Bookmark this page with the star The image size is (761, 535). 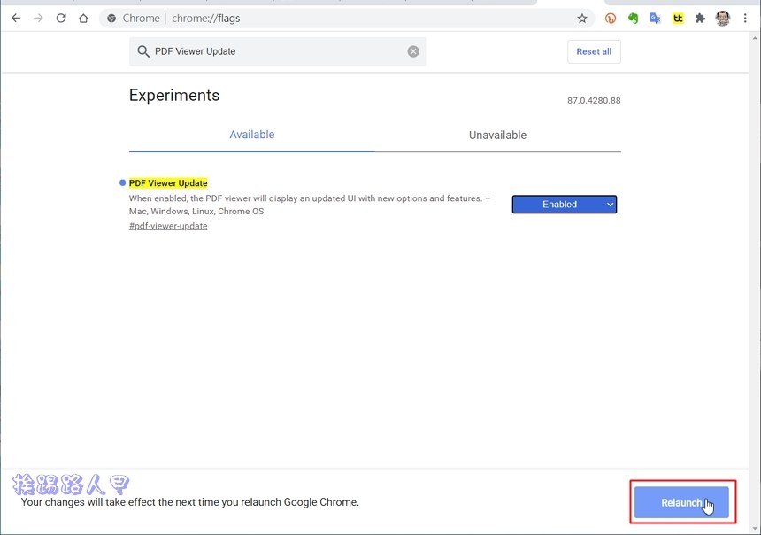pyautogui.click(x=581, y=18)
